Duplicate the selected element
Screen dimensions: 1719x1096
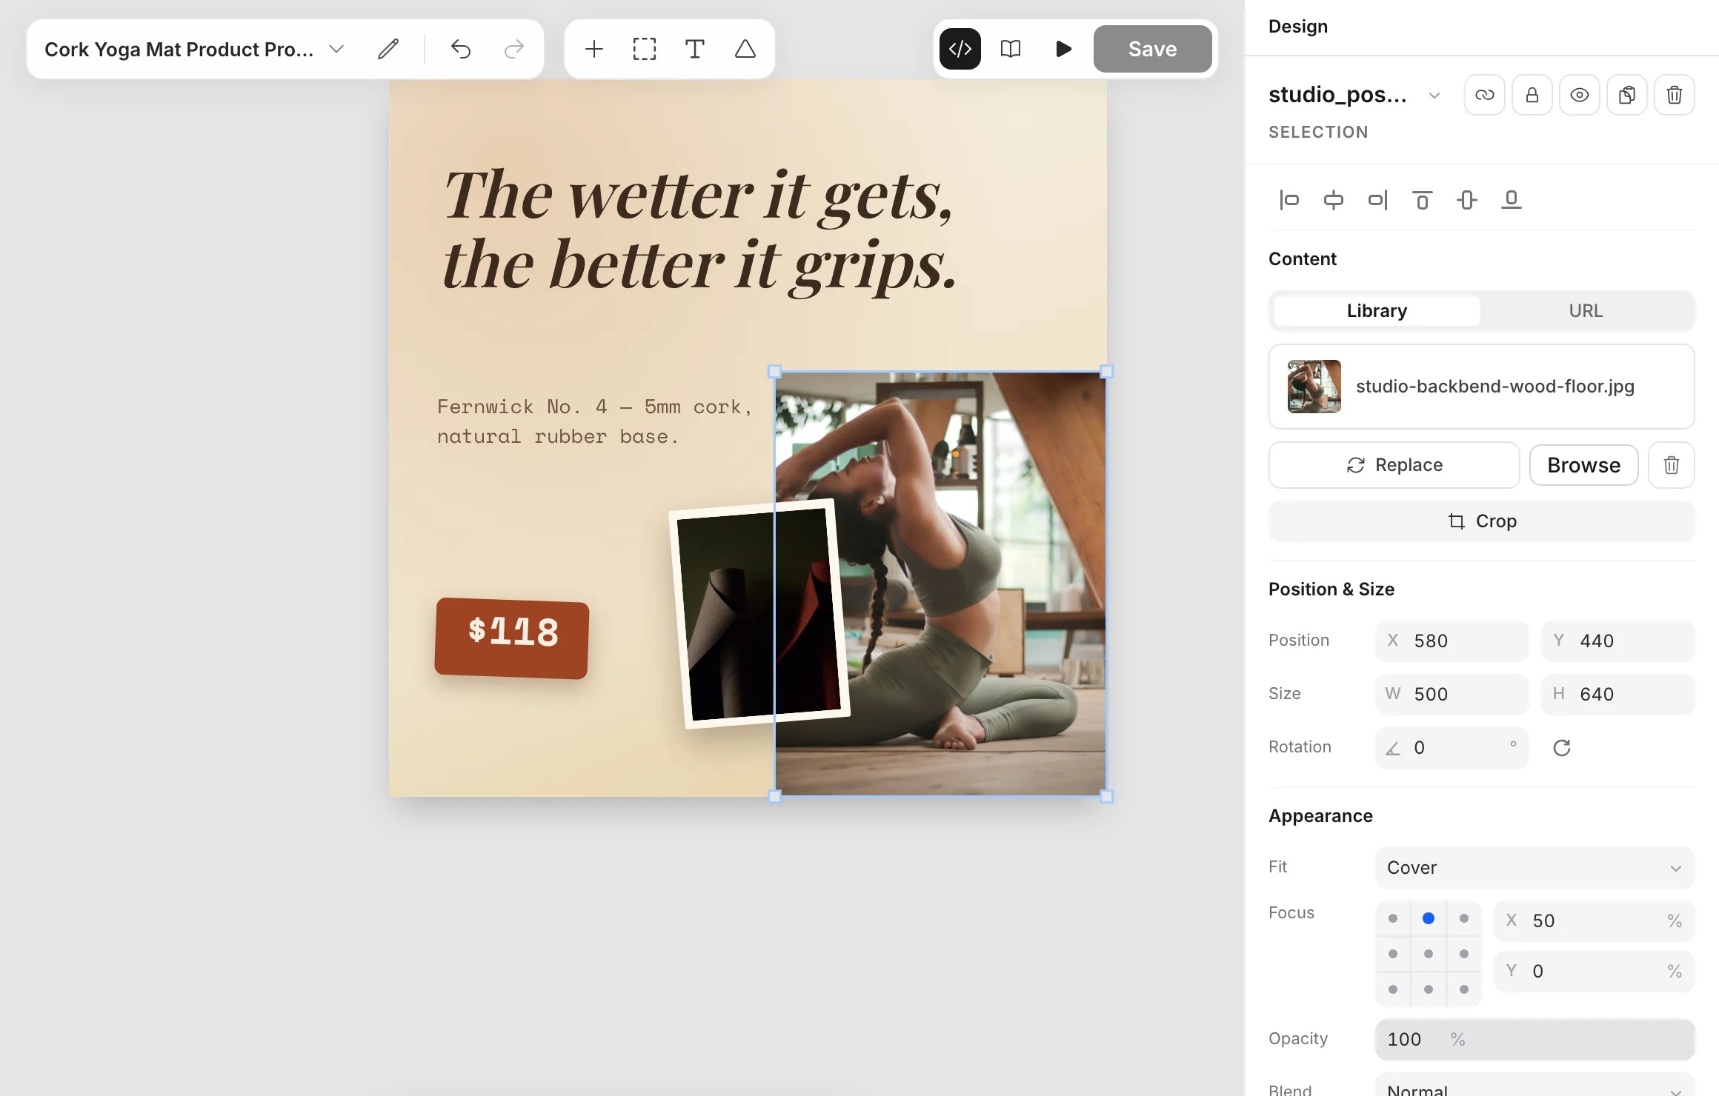[1627, 95]
